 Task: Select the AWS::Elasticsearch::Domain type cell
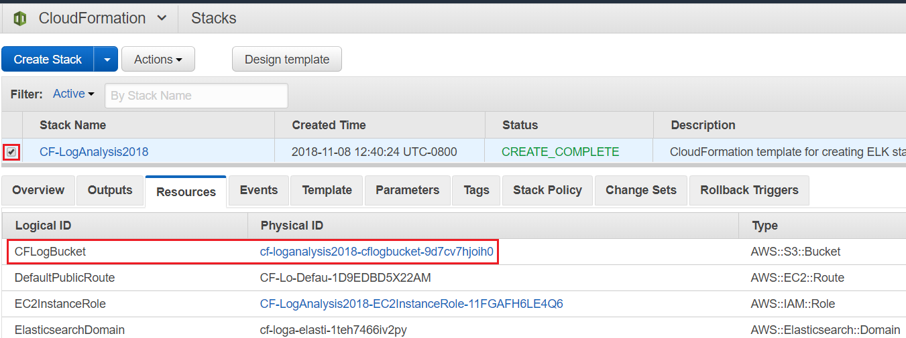[x=826, y=329]
